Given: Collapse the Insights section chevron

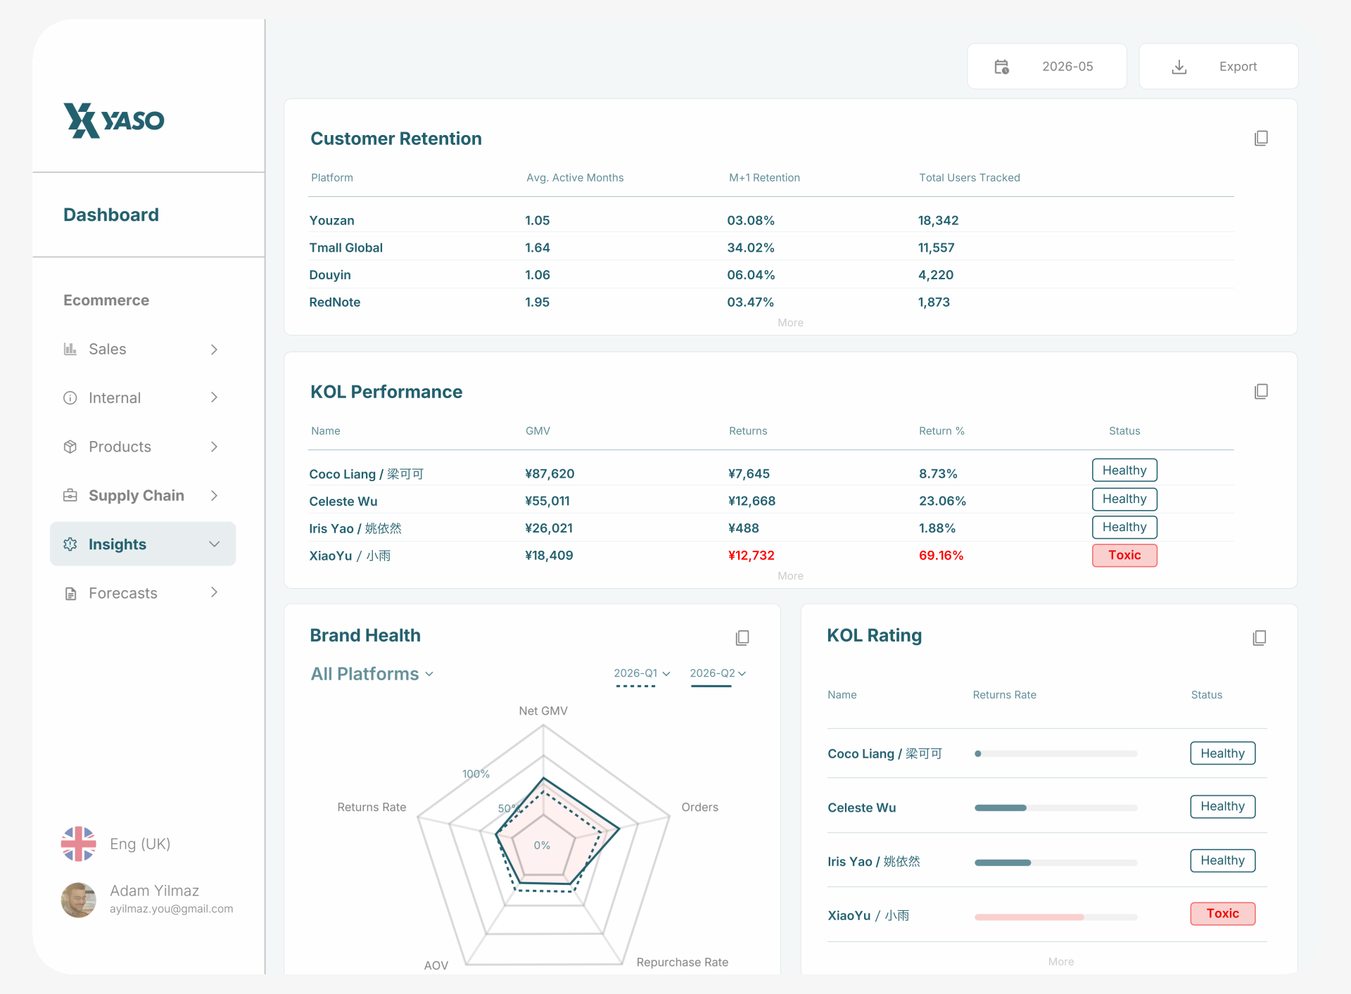Looking at the screenshot, I should (215, 544).
